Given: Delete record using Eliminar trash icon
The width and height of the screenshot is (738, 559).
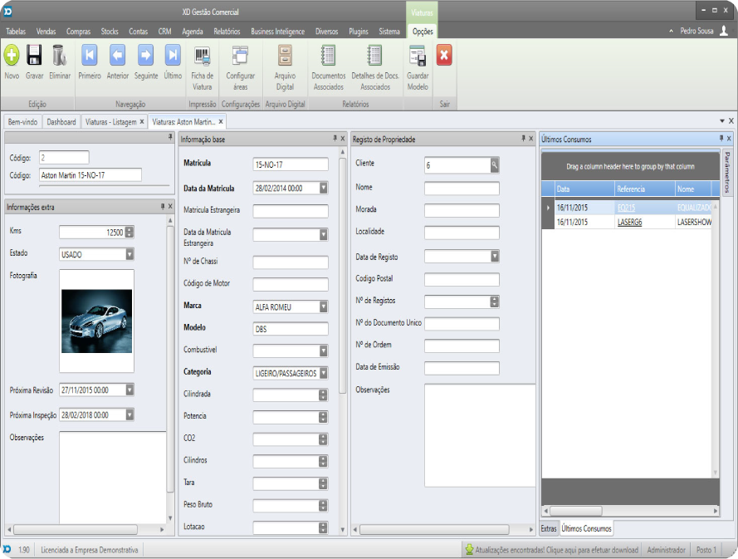Looking at the screenshot, I should [x=60, y=56].
